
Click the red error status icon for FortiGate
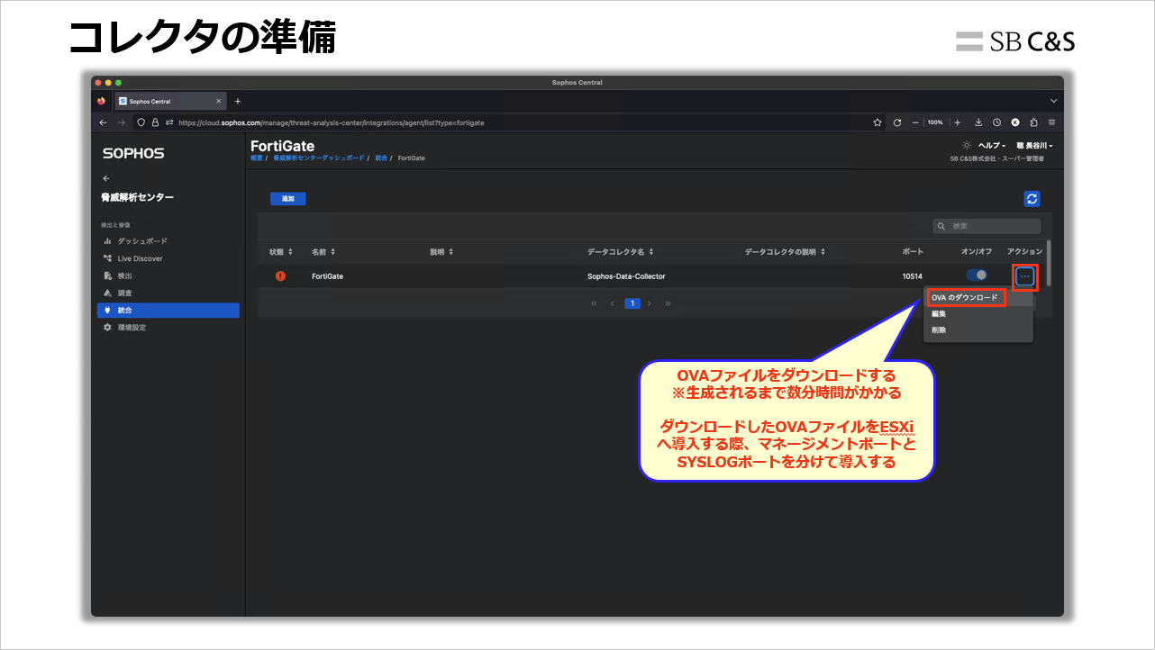tap(280, 276)
